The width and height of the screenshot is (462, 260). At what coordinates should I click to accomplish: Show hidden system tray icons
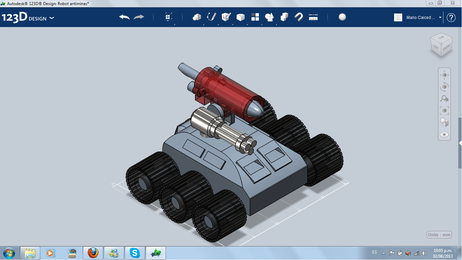[x=384, y=253]
